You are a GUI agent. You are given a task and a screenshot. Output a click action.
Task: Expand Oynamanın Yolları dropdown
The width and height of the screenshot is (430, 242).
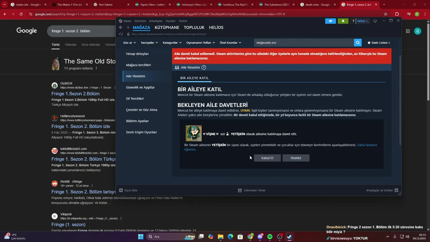pyautogui.click(x=201, y=43)
